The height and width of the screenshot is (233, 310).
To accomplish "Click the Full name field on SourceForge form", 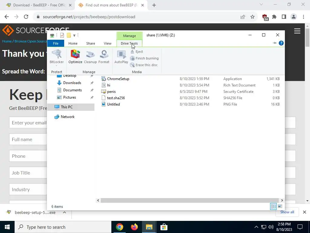I will pos(28,139).
